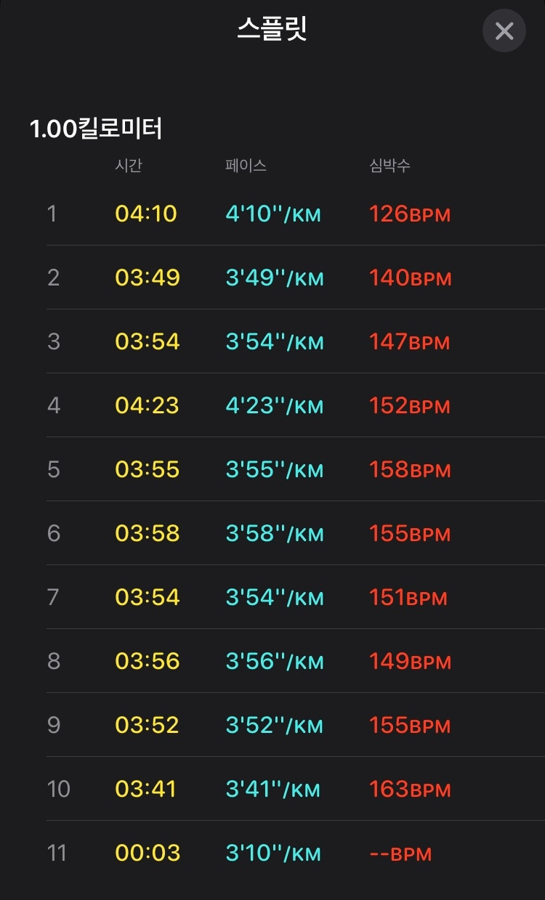
Task: Tap split 10 pace 3'41''/KM
Action: pyautogui.click(x=273, y=790)
